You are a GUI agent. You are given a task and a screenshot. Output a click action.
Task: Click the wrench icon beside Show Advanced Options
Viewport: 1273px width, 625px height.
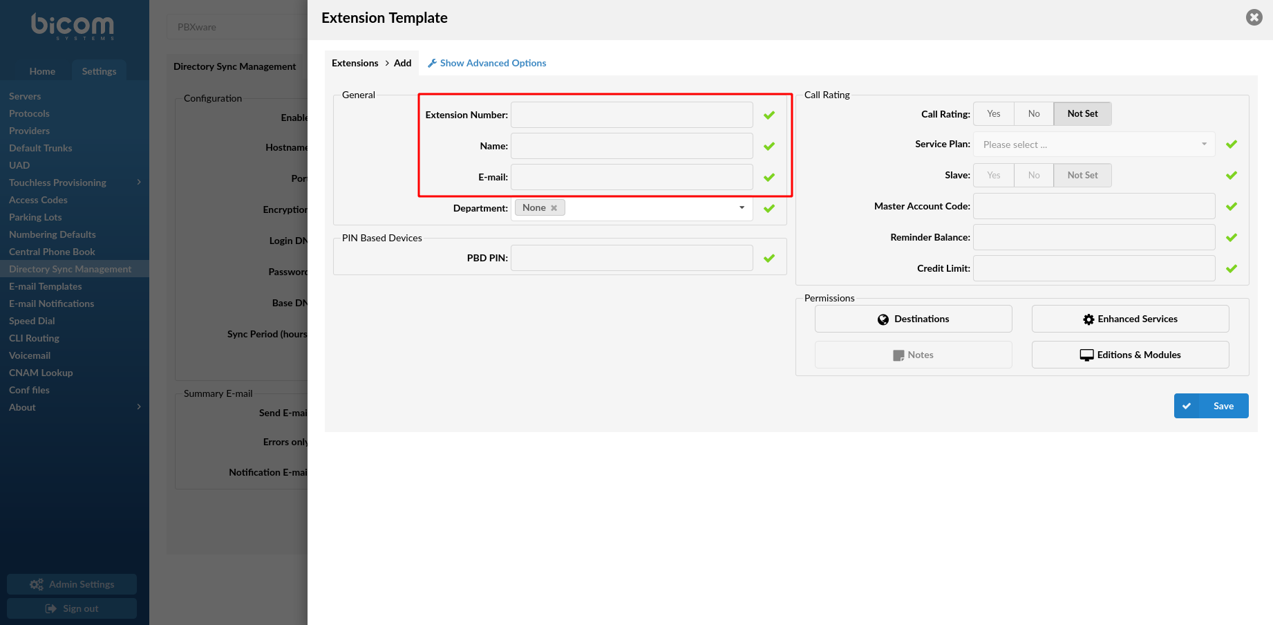click(x=432, y=63)
